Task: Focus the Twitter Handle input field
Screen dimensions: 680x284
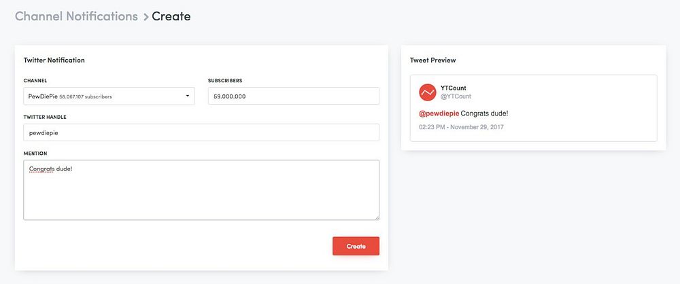Action: pos(201,132)
